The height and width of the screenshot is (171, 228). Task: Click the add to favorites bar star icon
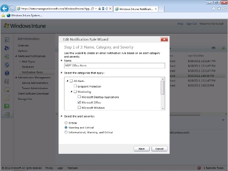pyautogui.click(x=3, y=16)
